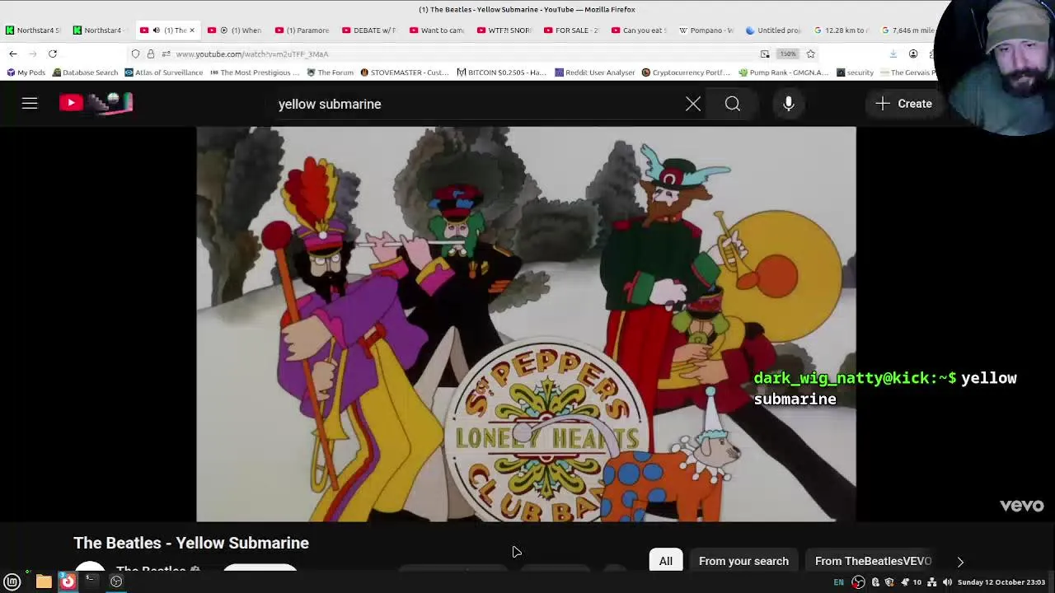Switch to the Untitled proj tab
The image size is (1055, 593).
[x=773, y=30]
